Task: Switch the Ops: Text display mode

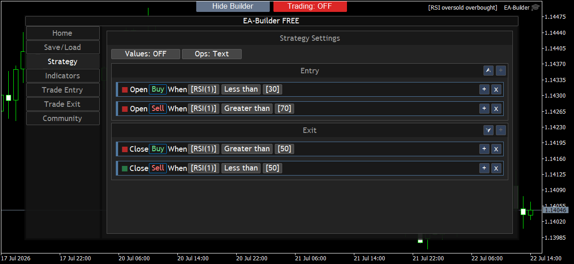Action: click(212, 54)
